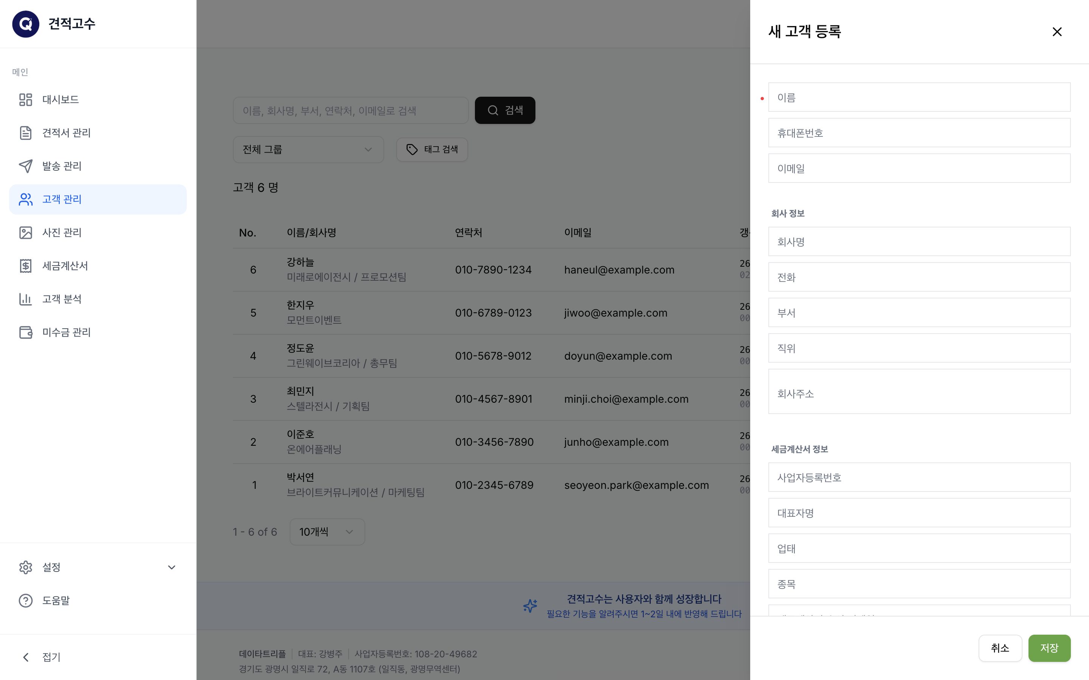
Task: Focus the 대표자명 input field
Action: pyautogui.click(x=919, y=513)
